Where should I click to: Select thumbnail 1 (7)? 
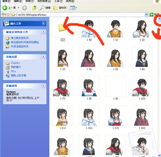pyautogui.click(x=63, y=87)
